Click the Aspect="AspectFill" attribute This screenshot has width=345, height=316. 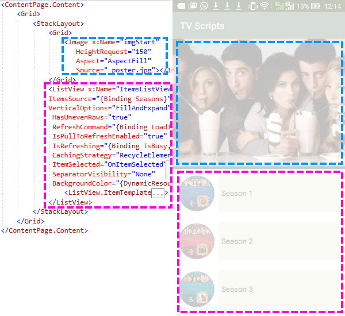click(113, 61)
